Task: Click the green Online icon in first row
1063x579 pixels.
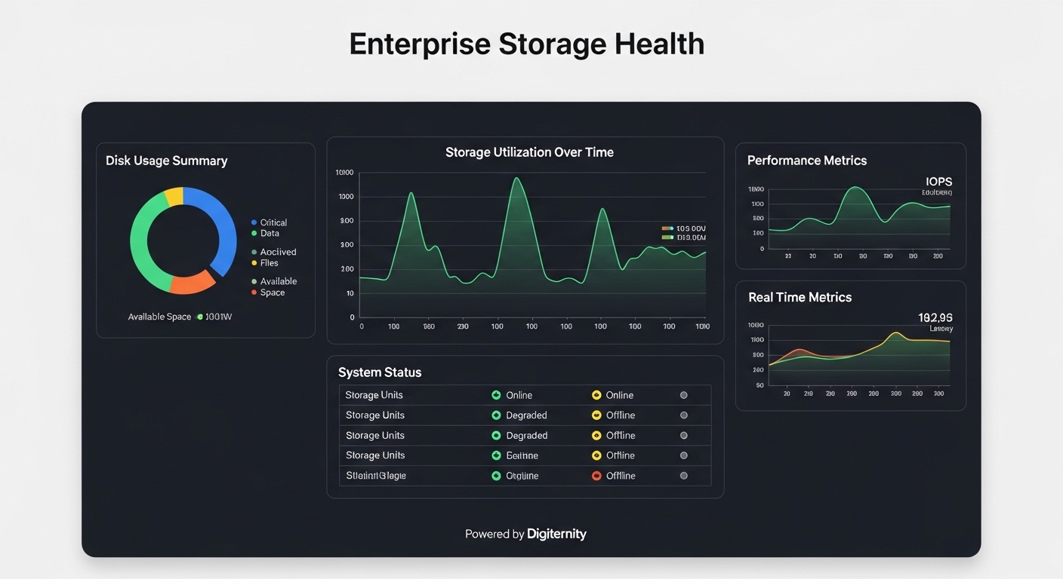Action: (x=496, y=395)
